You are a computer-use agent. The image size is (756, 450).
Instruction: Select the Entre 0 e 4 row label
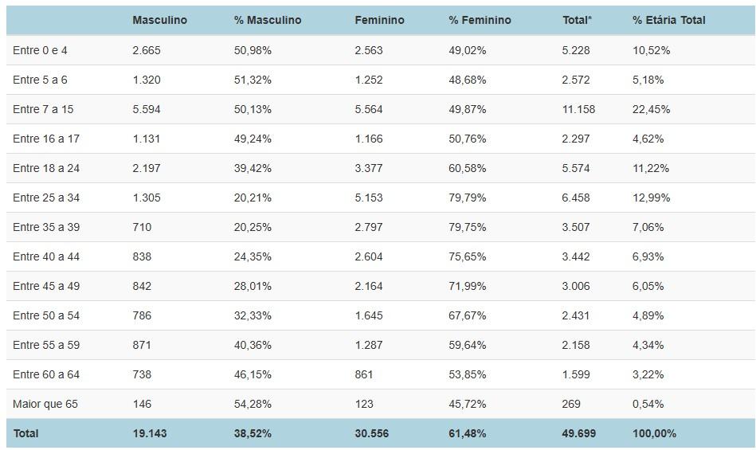(x=40, y=50)
